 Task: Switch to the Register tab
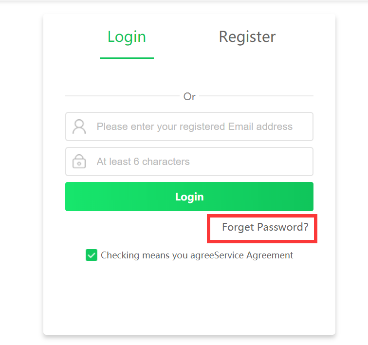click(247, 37)
